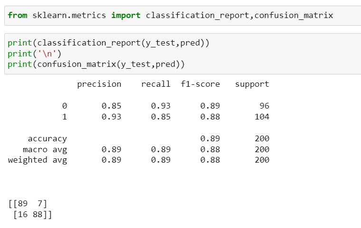Click the import cell with sklearn.metrics
361x228 pixels.
(182, 16)
